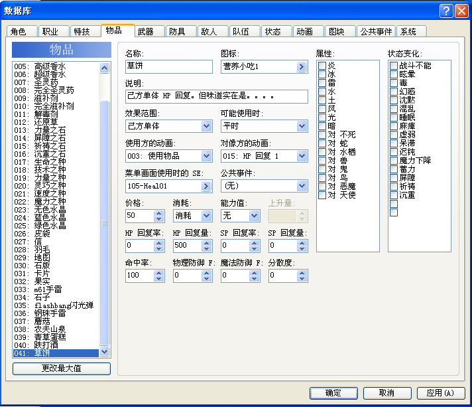Open the 消耗 dropdown
Viewport: 472px width, 407px height.
(193, 216)
